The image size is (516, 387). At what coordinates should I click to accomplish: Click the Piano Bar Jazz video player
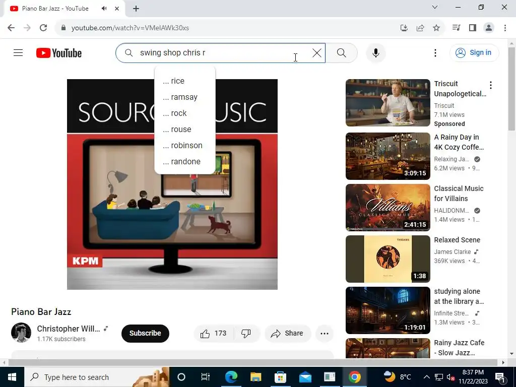172,184
